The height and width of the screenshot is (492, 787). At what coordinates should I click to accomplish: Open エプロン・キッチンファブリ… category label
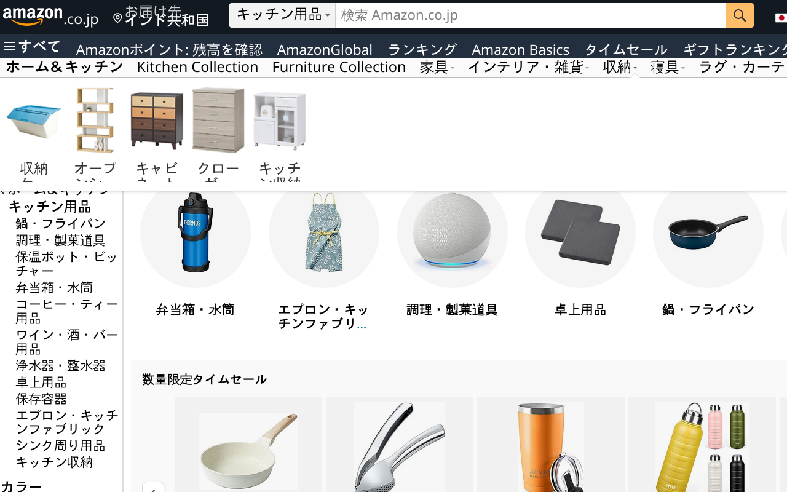(x=323, y=317)
